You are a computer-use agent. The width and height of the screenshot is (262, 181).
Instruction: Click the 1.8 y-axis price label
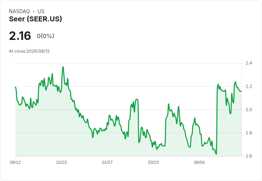pyautogui.click(x=248, y=133)
